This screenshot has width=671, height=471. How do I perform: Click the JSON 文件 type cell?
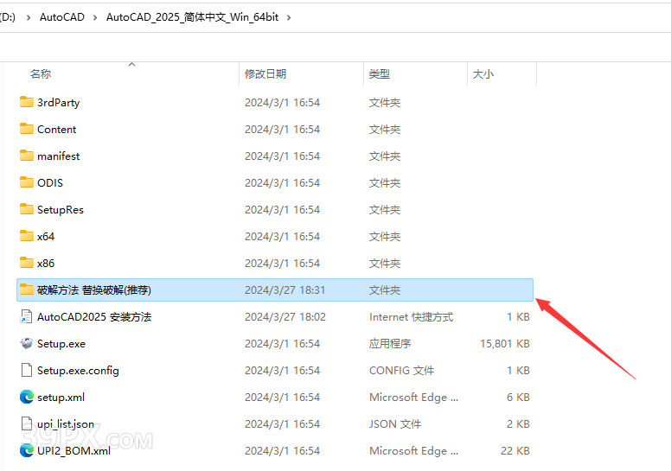pos(395,424)
